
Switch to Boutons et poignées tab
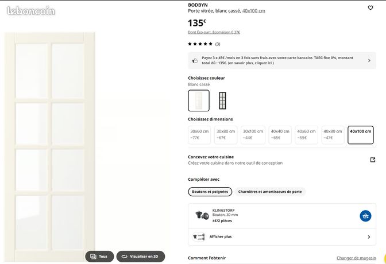click(210, 192)
